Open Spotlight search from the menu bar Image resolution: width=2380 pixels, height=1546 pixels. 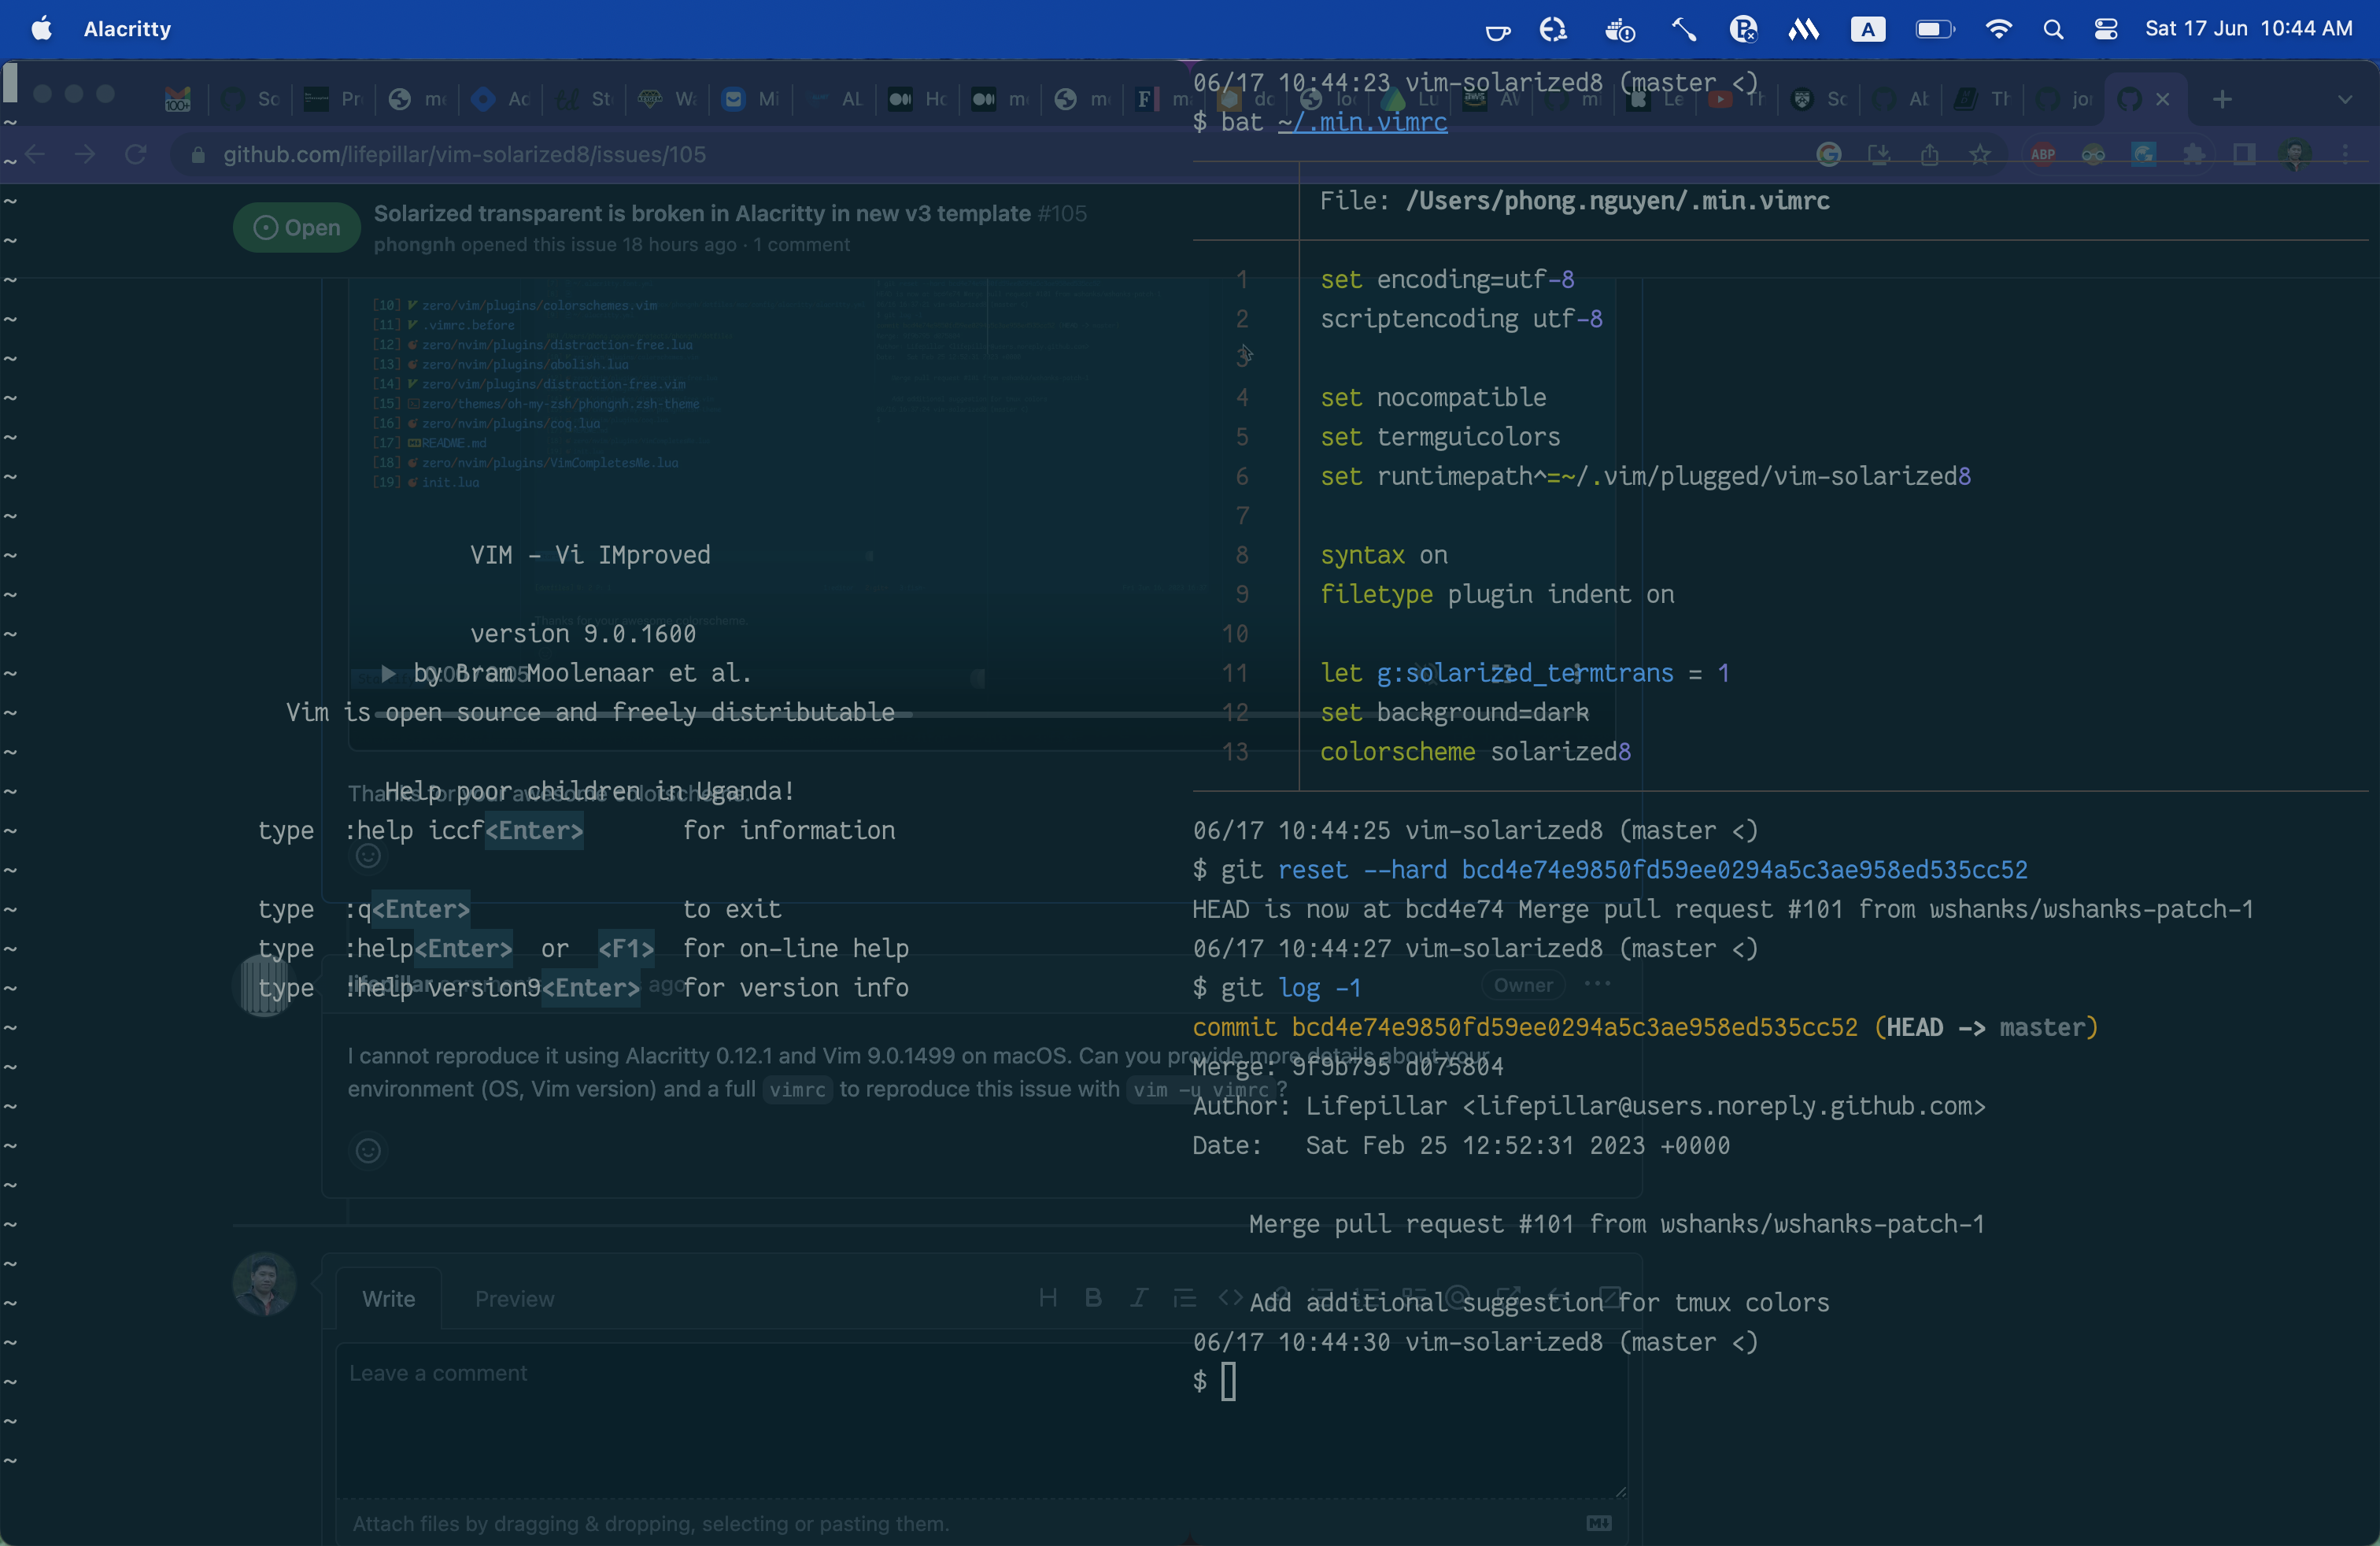pos(2053,29)
